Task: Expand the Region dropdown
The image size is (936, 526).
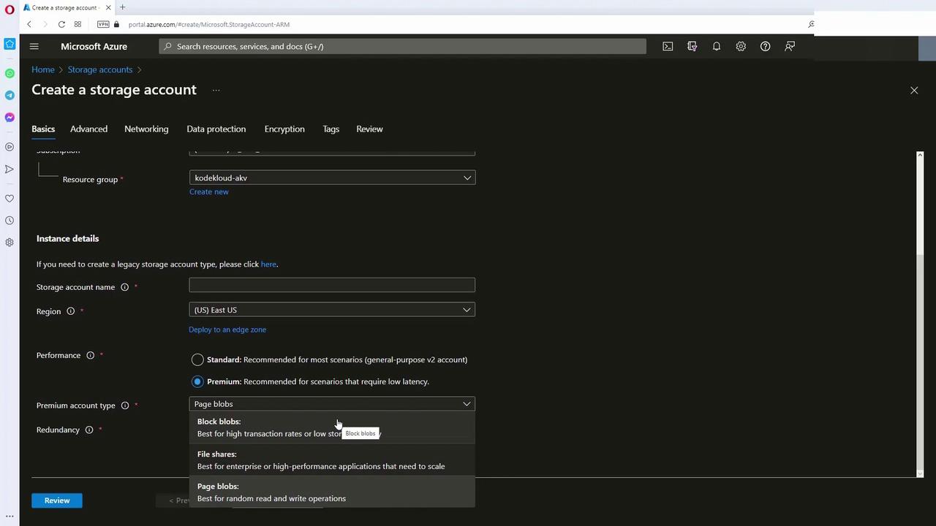Action: click(332, 310)
